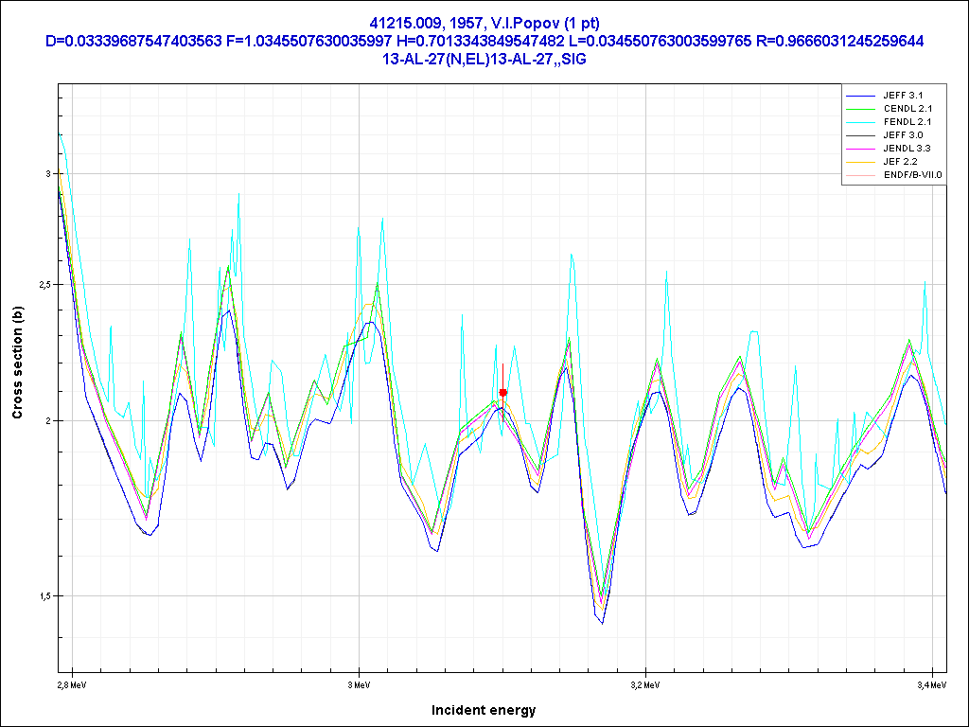Select the CENDL 2.1 legend label
Screen dimensions: 969x727
pos(907,109)
